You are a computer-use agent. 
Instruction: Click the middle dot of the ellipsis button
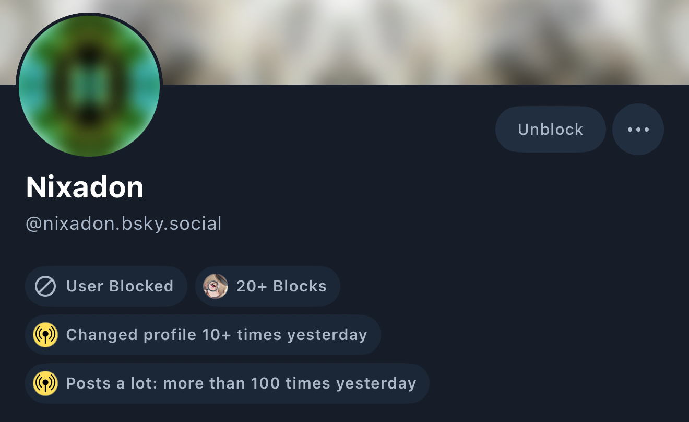click(638, 130)
